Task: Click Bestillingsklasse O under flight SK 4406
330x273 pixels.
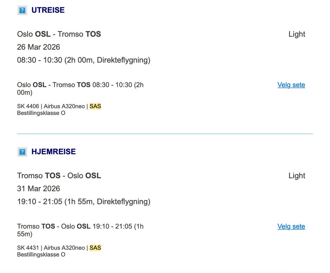Action: coord(41,113)
